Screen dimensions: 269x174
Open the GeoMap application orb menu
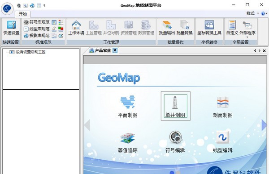tap(7, 8)
